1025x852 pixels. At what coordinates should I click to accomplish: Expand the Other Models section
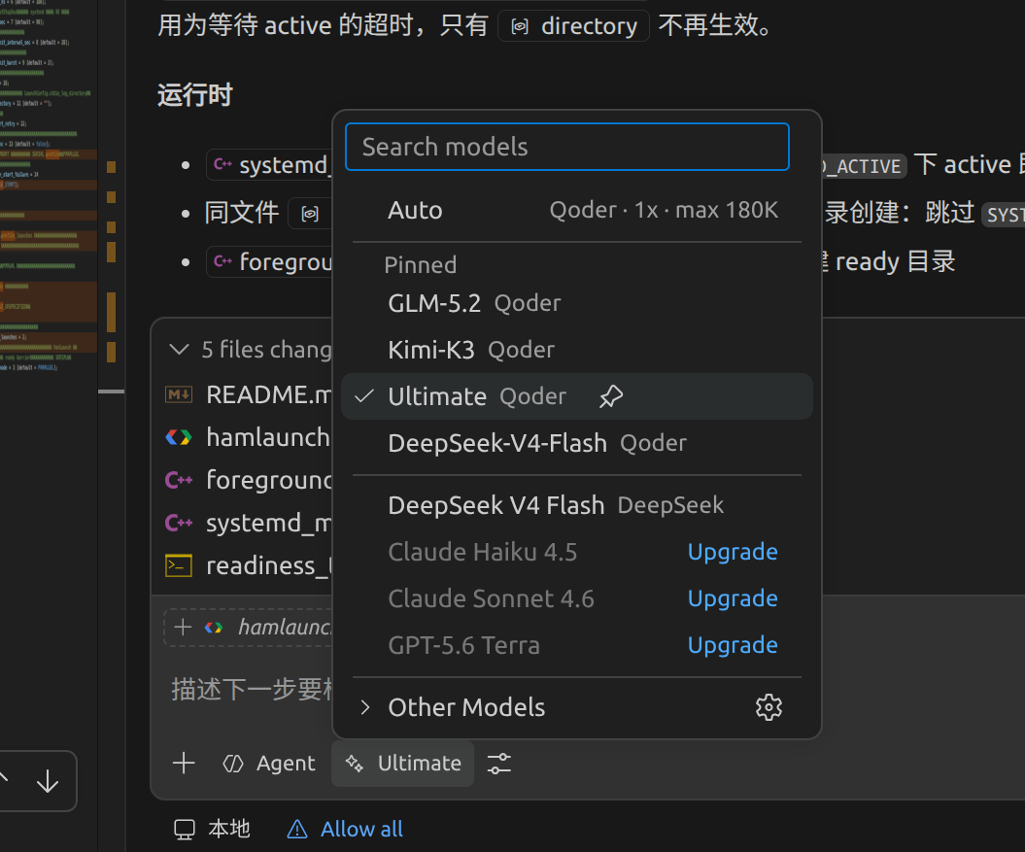[453, 707]
